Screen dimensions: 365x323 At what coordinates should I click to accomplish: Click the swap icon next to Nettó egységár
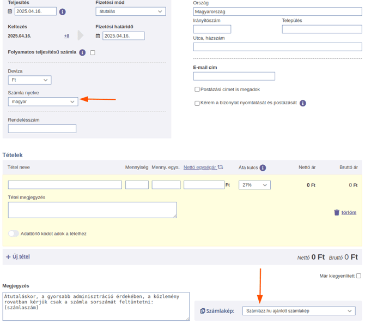click(x=221, y=168)
